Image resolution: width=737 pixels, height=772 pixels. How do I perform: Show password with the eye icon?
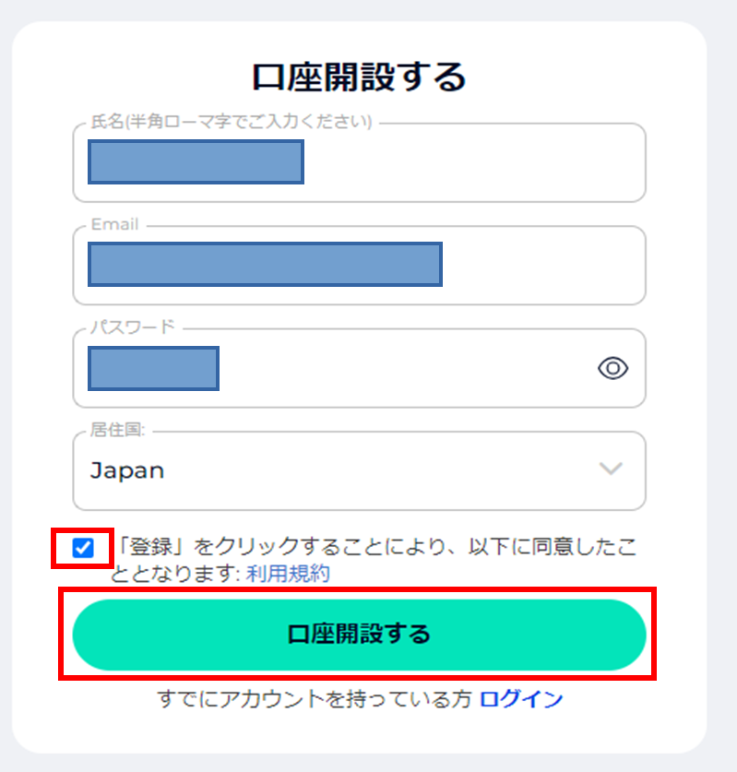[612, 368]
